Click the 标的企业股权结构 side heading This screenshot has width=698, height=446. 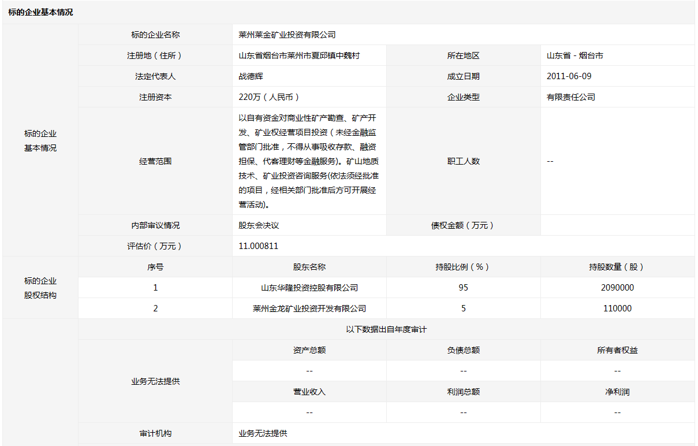[x=40, y=288]
